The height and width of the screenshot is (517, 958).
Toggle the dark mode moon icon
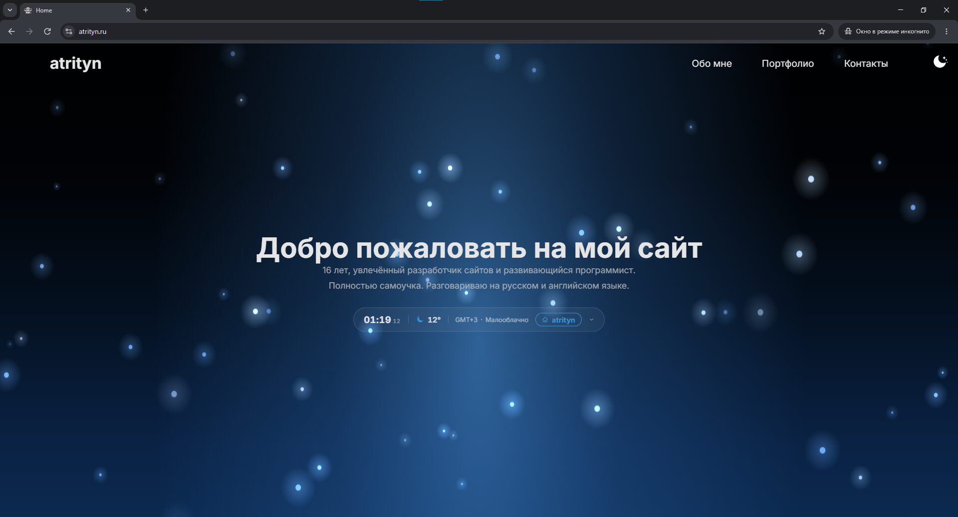click(x=940, y=62)
